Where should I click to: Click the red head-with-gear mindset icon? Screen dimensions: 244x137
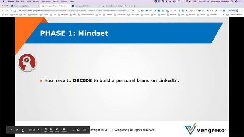pyautogui.click(x=27, y=62)
